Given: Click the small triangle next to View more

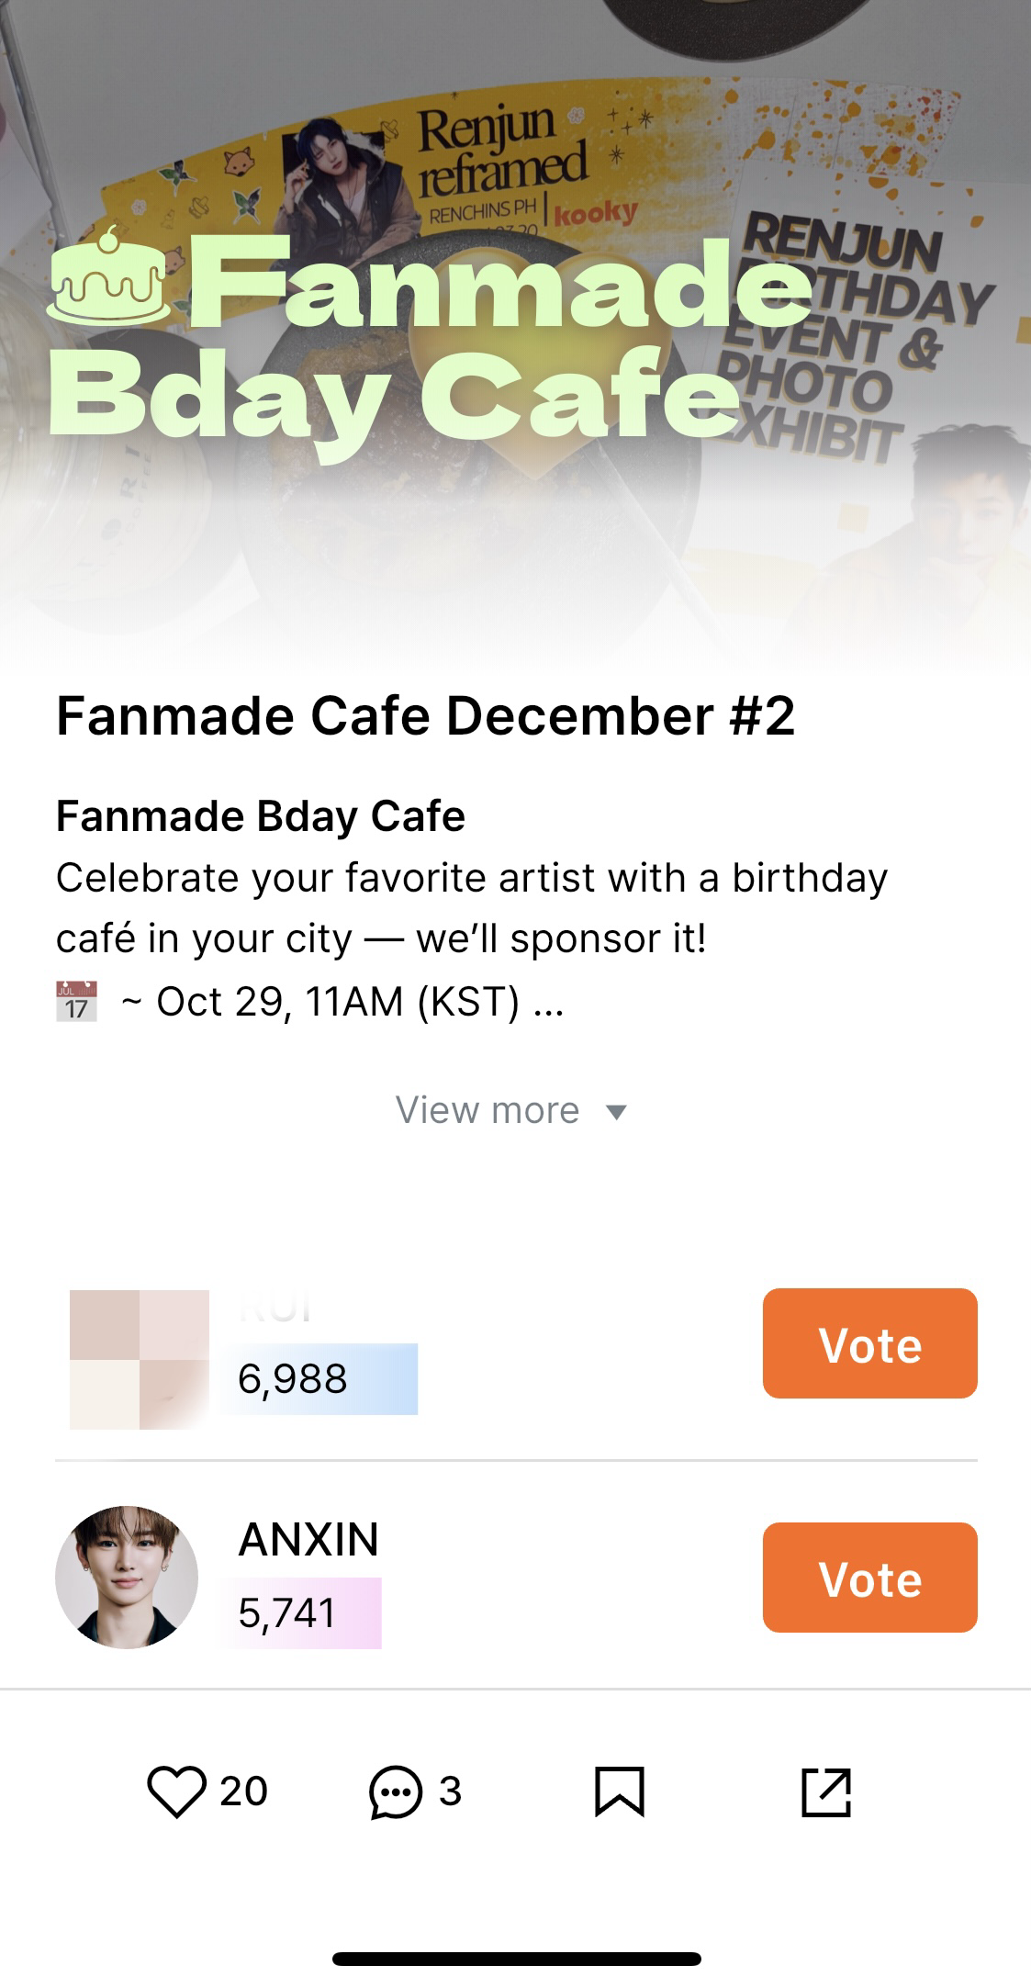Looking at the screenshot, I should pos(617,1113).
